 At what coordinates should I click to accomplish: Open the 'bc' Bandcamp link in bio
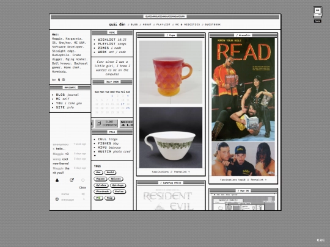54,80
